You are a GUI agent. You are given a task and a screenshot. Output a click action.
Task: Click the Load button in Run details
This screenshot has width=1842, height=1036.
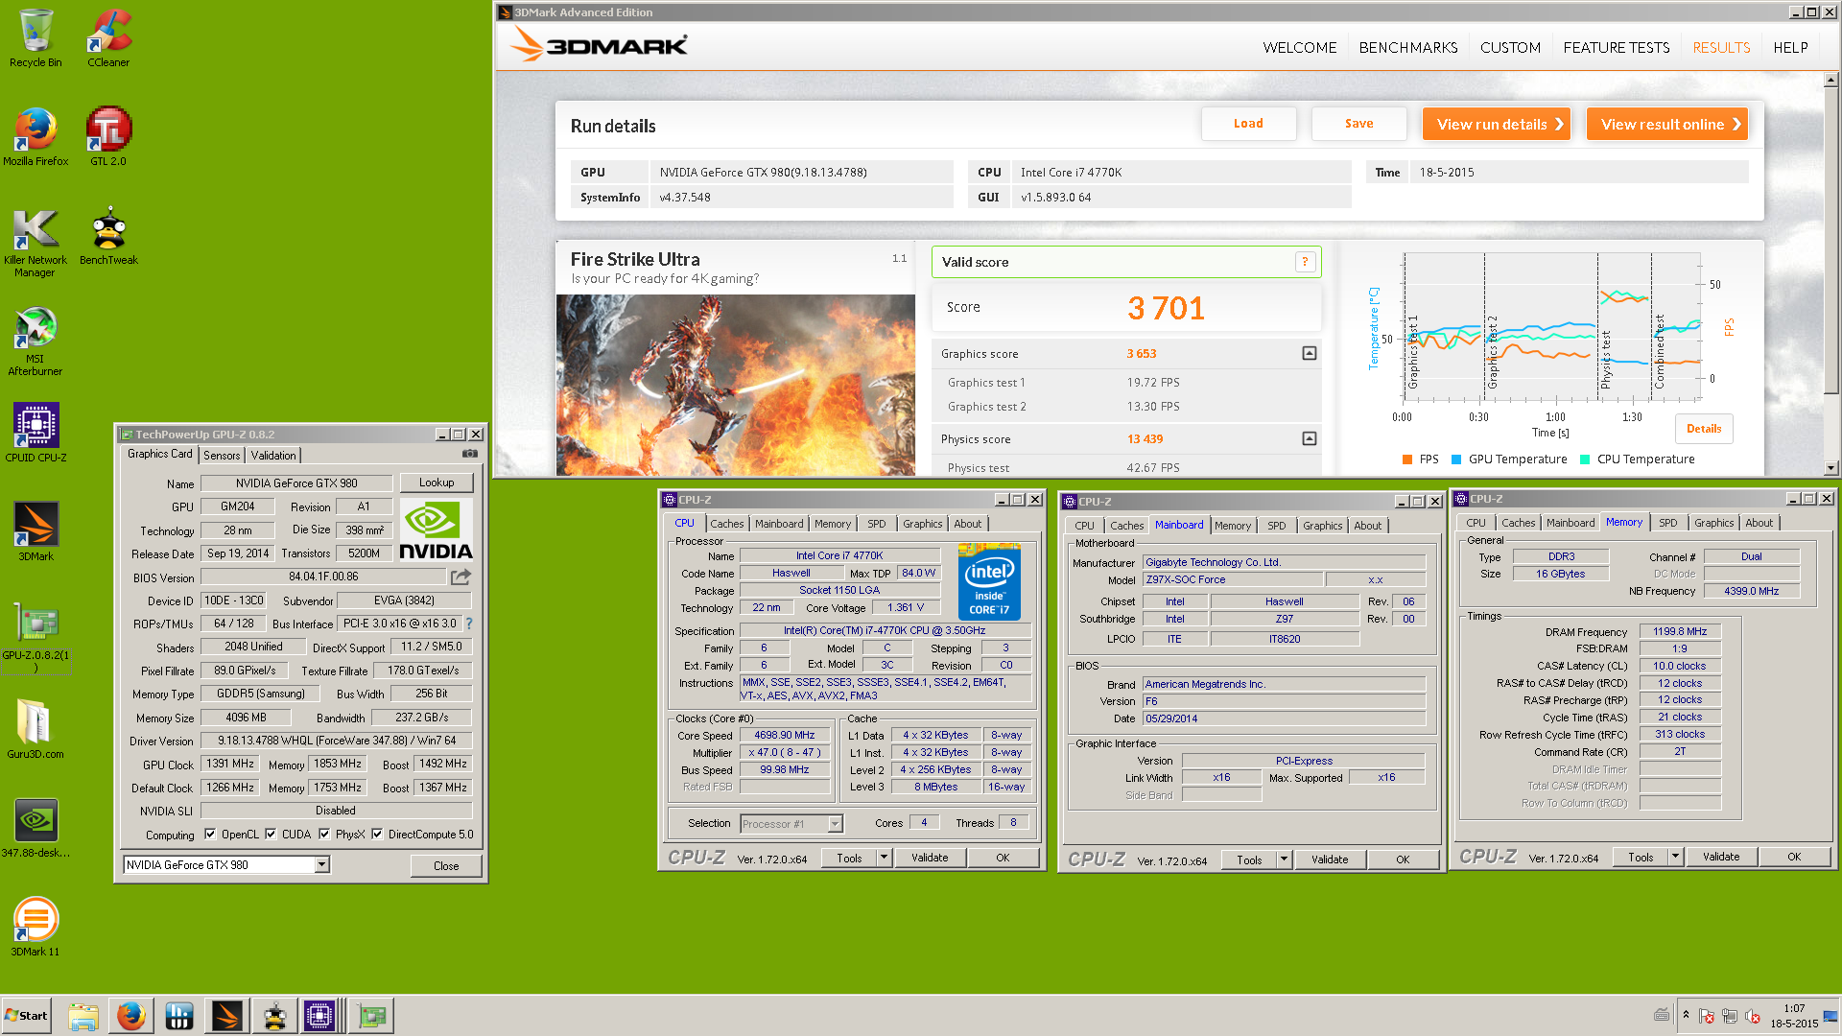pyautogui.click(x=1248, y=124)
